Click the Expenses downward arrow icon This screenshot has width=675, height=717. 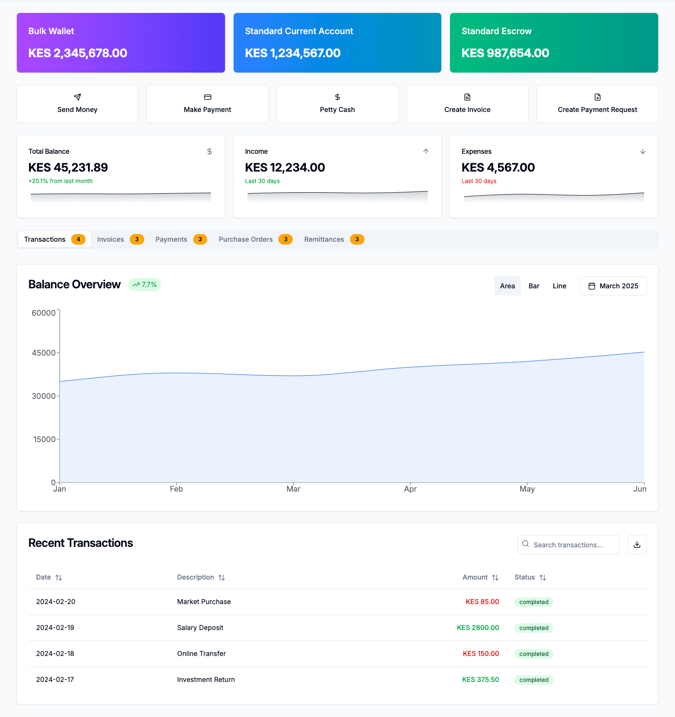643,151
